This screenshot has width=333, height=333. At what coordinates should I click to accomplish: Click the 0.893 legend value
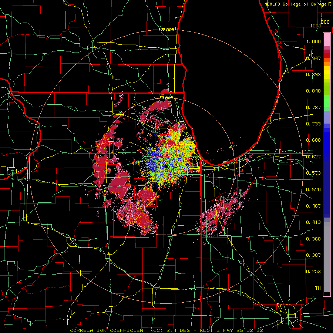(313, 74)
